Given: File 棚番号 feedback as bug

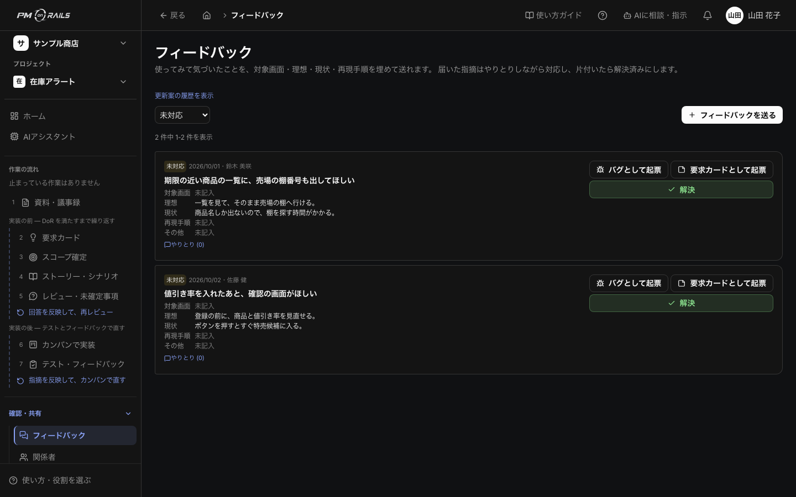Looking at the screenshot, I should 629,170.
